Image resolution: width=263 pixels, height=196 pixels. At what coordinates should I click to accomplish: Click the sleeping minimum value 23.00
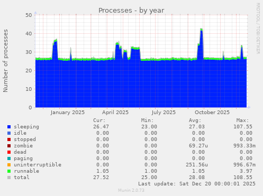coord(149,127)
